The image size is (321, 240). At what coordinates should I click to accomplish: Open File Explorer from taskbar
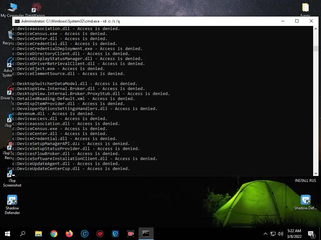[x=38, y=234]
